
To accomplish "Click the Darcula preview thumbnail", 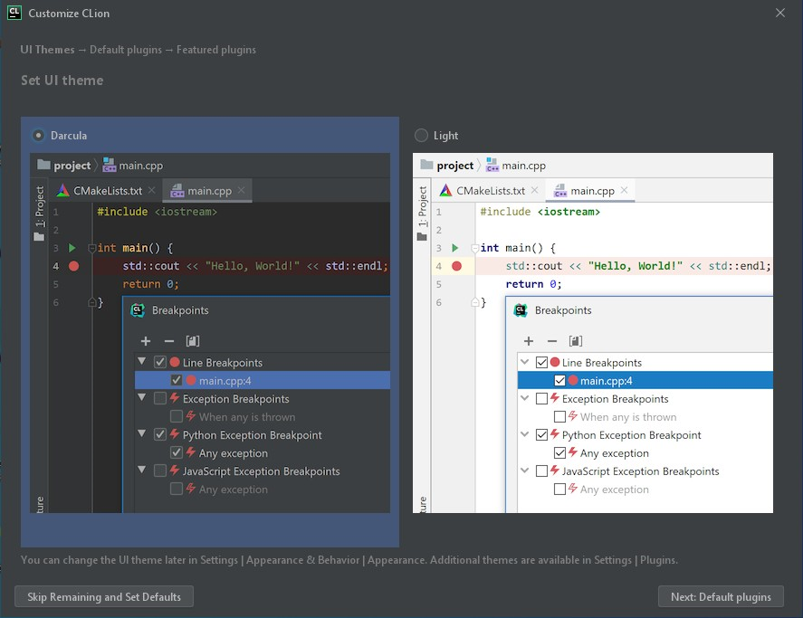I will [210, 333].
